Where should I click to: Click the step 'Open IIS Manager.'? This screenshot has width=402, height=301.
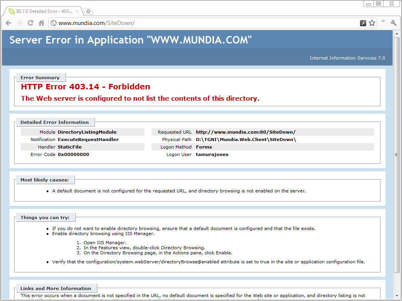point(105,242)
